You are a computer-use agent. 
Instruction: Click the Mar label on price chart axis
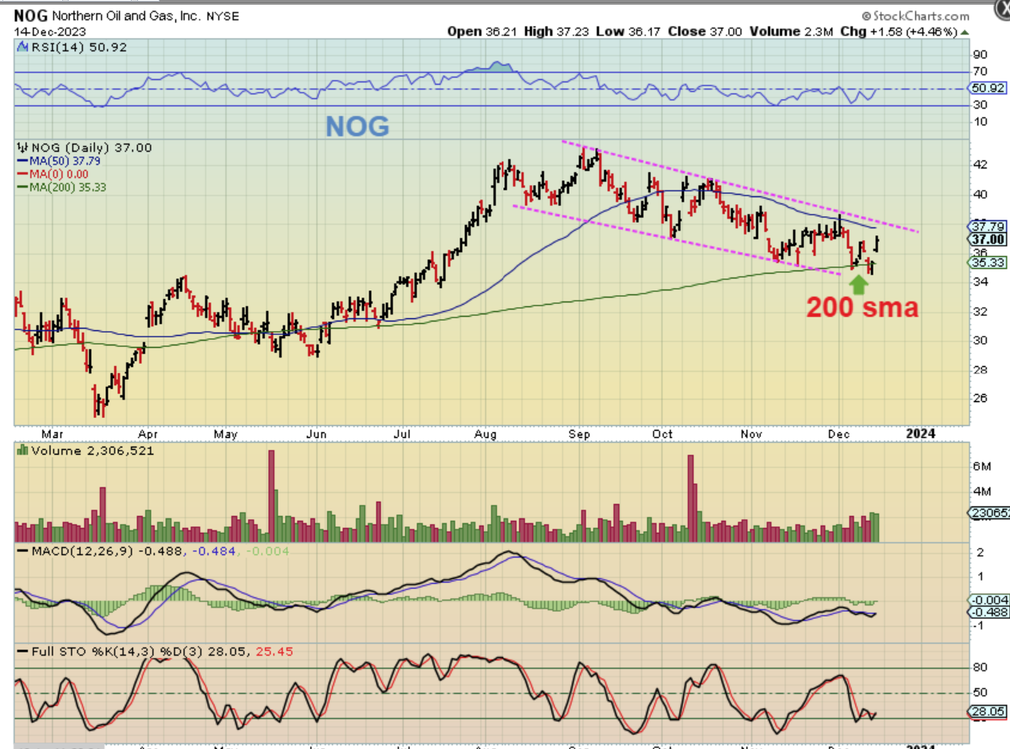tap(53, 434)
